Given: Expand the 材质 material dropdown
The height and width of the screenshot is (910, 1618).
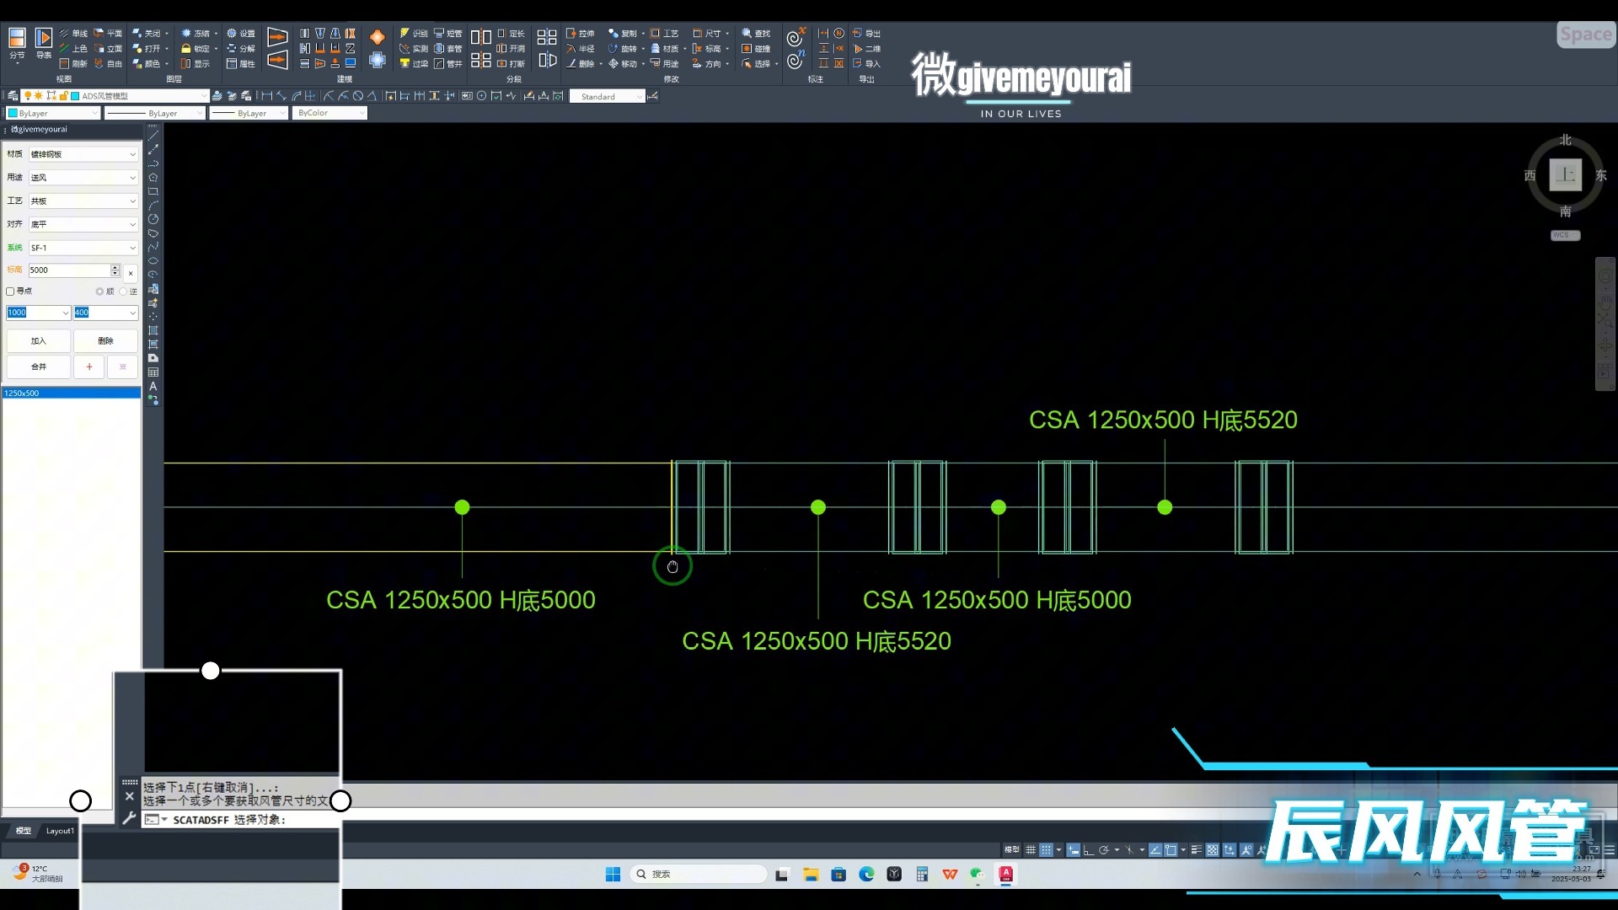Looking at the screenshot, I should pyautogui.click(x=132, y=154).
